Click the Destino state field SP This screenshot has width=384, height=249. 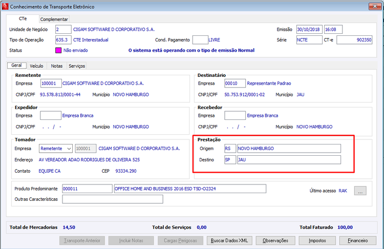click(x=230, y=160)
